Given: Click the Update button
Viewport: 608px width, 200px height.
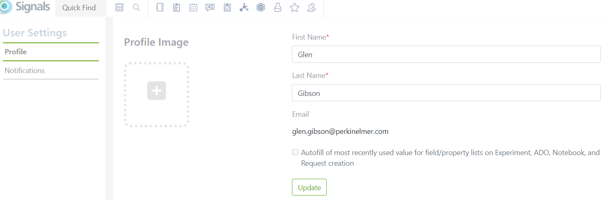Looking at the screenshot, I should (x=309, y=187).
